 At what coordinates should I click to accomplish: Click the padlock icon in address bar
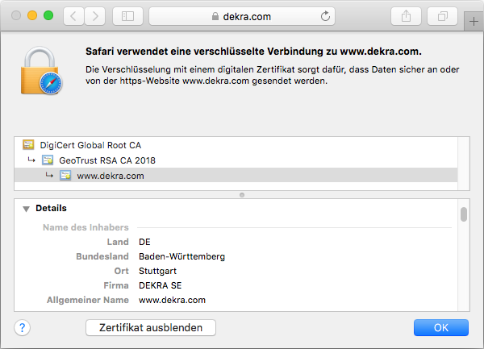tap(215, 16)
